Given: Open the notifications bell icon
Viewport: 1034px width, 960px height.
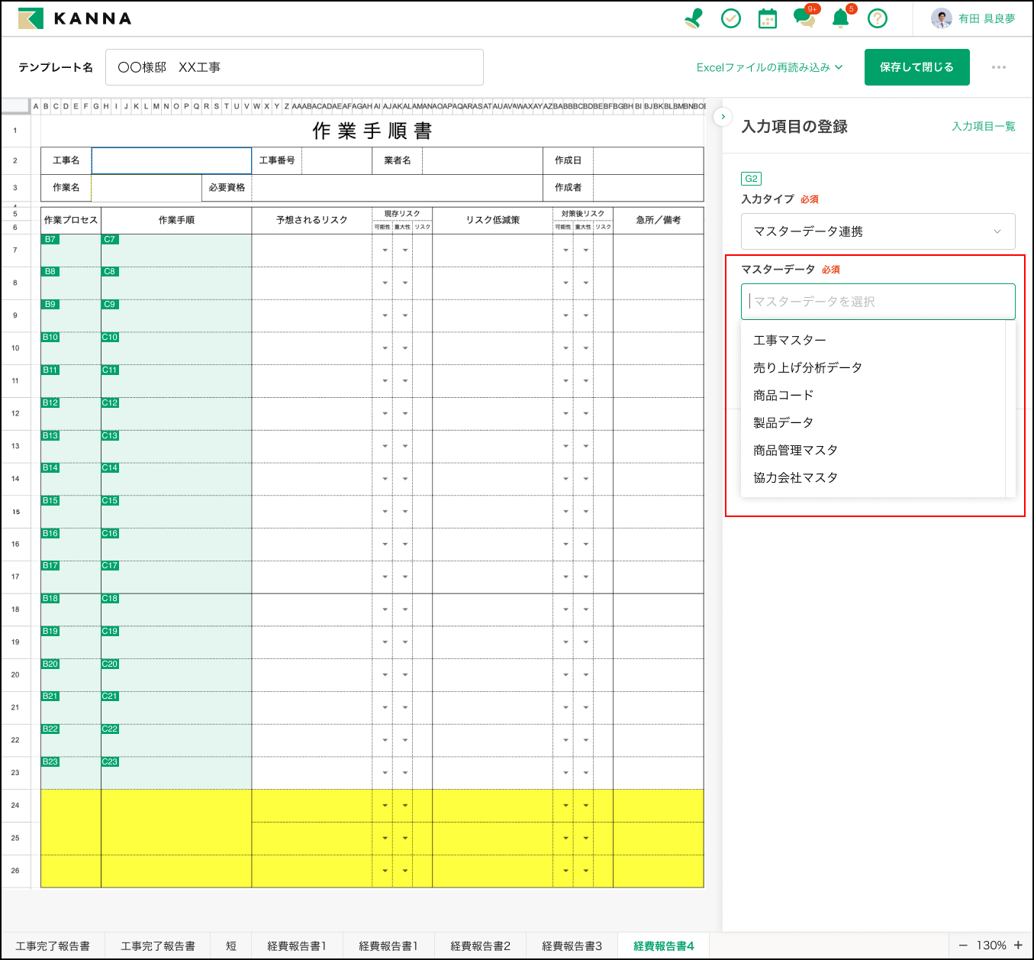Looking at the screenshot, I should 840,18.
